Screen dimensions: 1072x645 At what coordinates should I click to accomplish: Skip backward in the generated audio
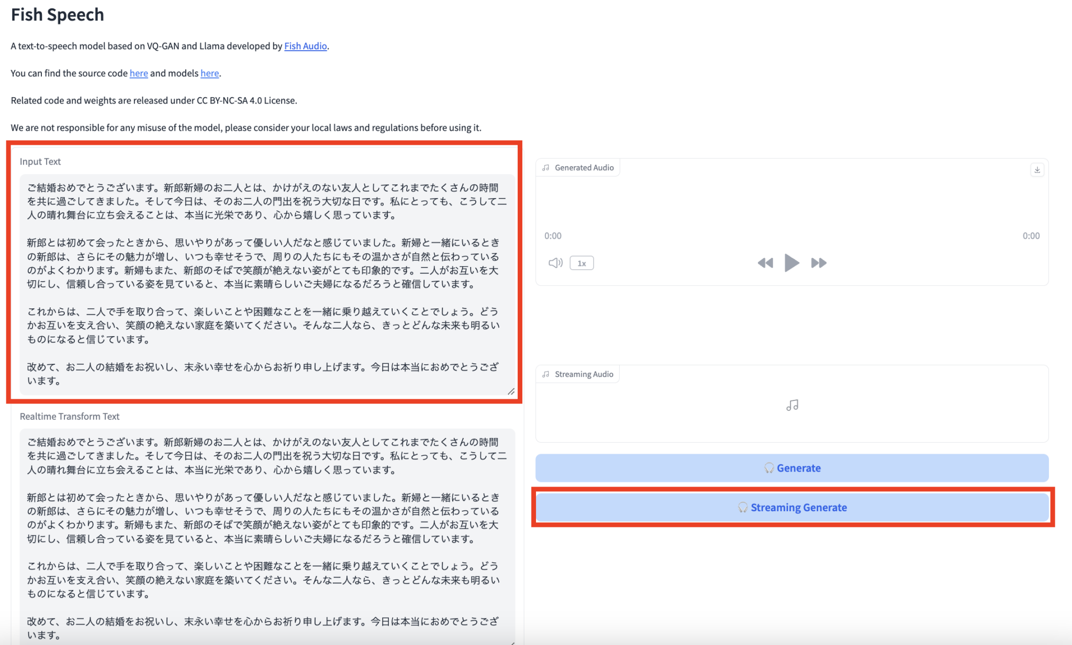(765, 263)
